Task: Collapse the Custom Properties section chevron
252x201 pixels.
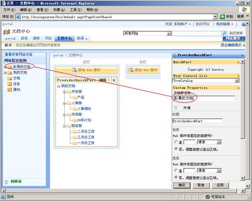Action: (238, 88)
